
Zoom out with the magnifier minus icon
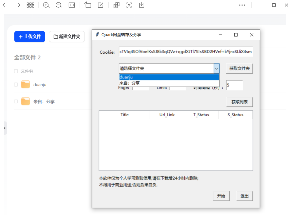click(x=59, y=5)
